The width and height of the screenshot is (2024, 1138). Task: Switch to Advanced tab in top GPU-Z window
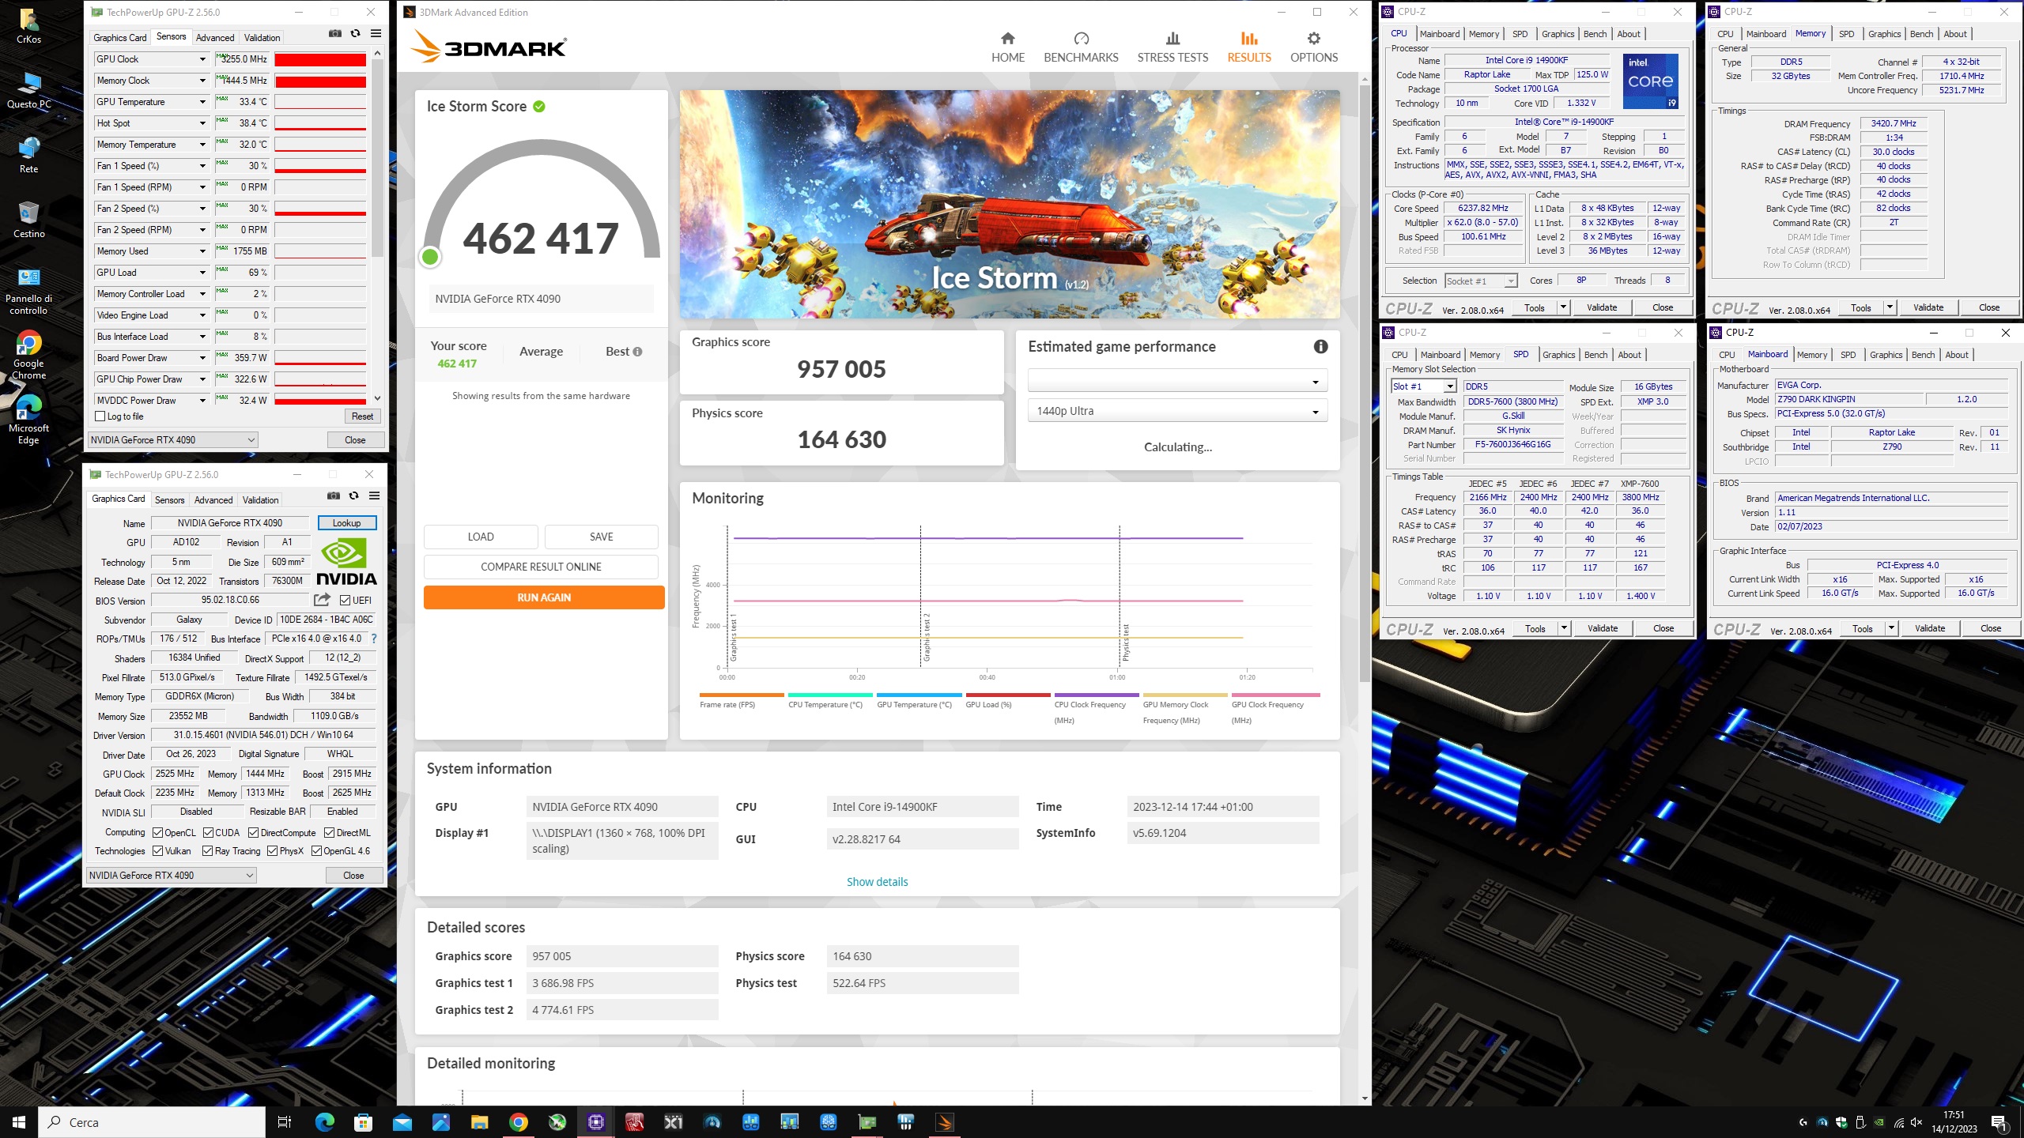coord(215,38)
